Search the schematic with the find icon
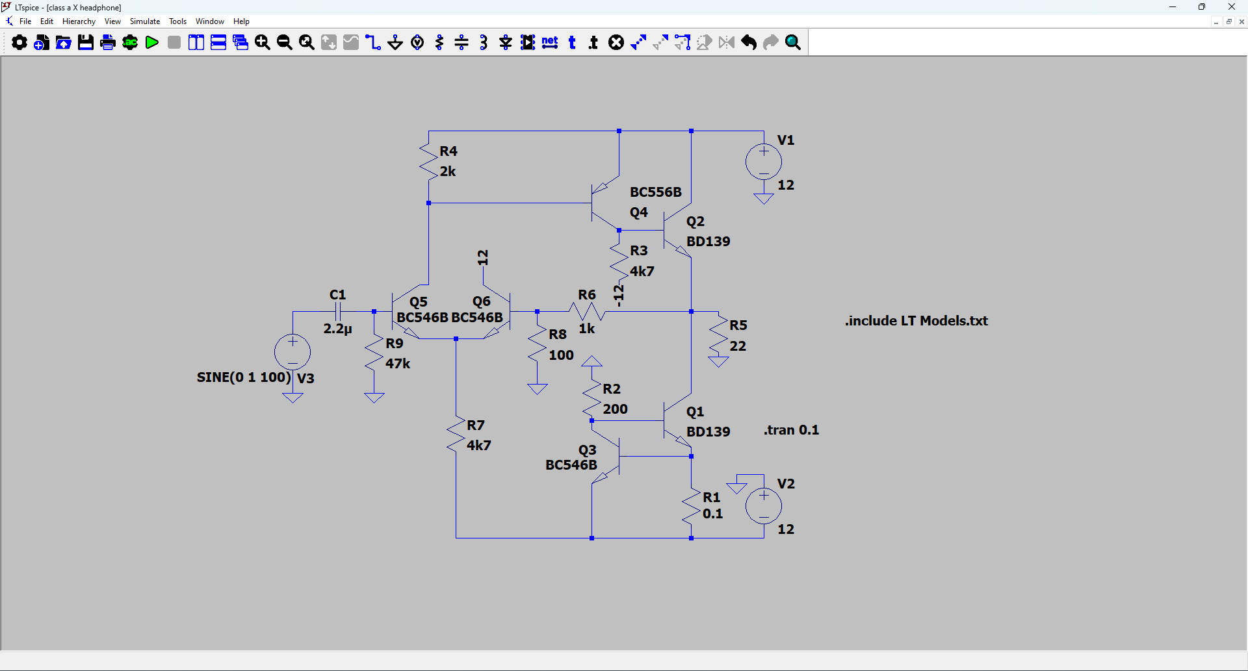 (793, 43)
